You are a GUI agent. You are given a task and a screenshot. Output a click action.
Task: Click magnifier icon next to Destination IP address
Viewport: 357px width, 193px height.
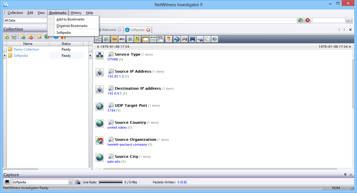(x=111, y=88)
